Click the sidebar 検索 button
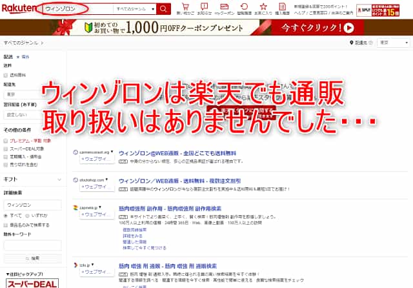 pyautogui.click(x=33, y=258)
